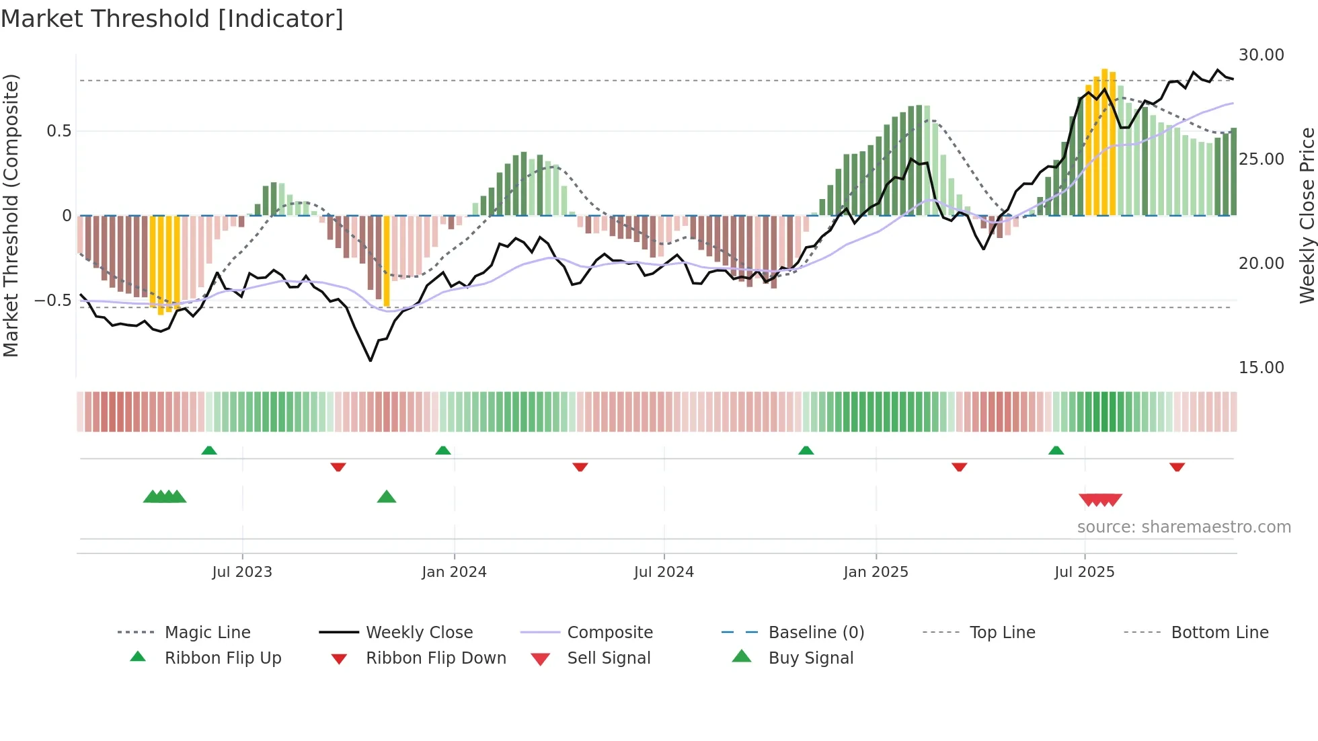Click the Jan 2024 axis label
1318x741 pixels.
(454, 572)
